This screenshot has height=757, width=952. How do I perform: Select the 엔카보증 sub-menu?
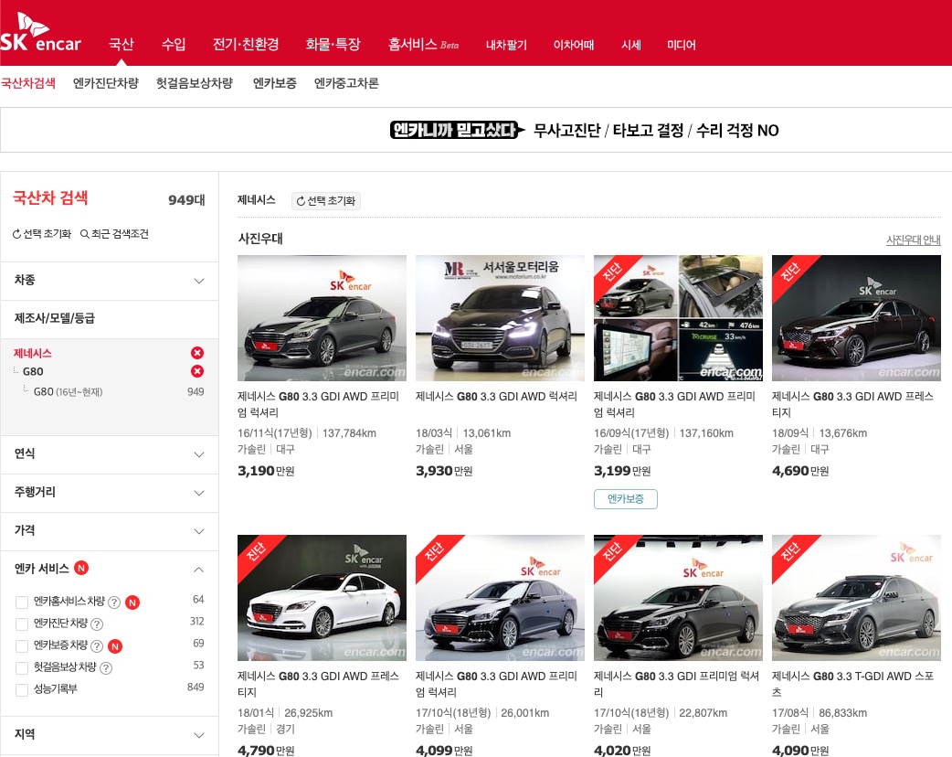pyautogui.click(x=274, y=83)
